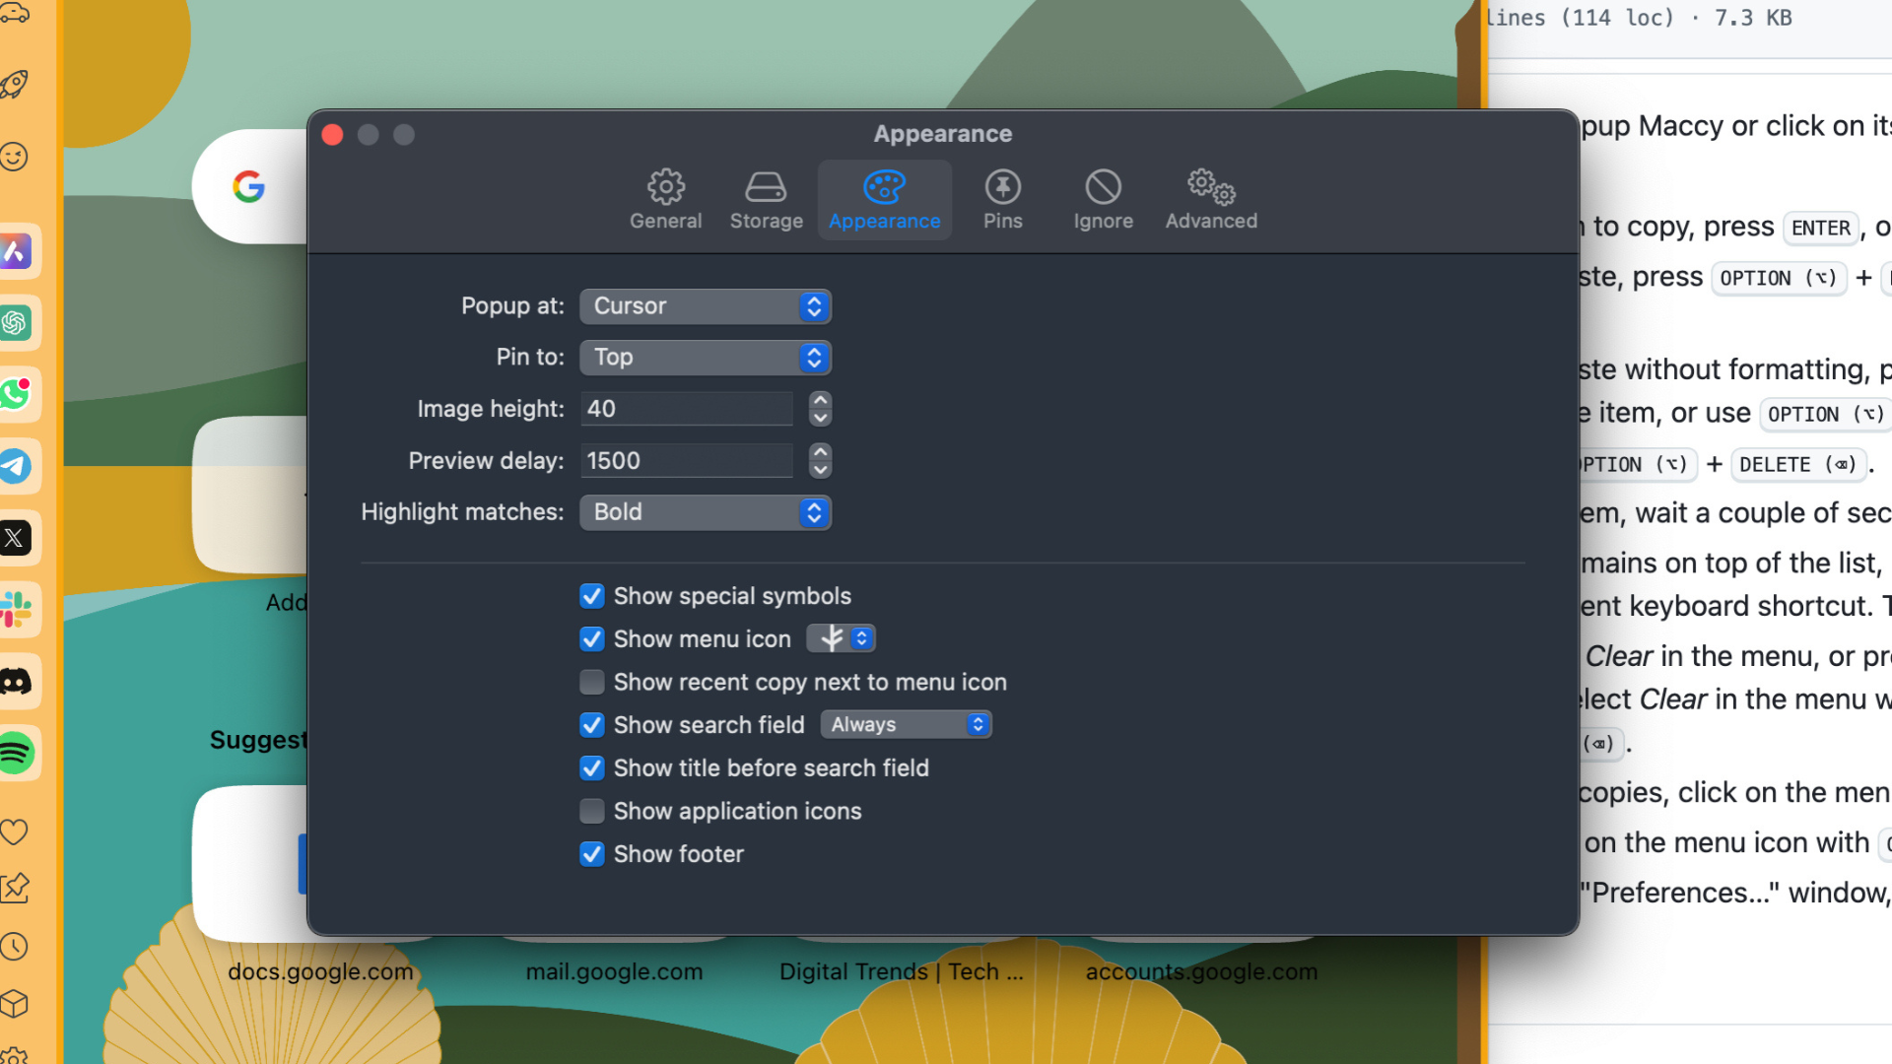Open the Pins settings section

tap(1002, 198)
